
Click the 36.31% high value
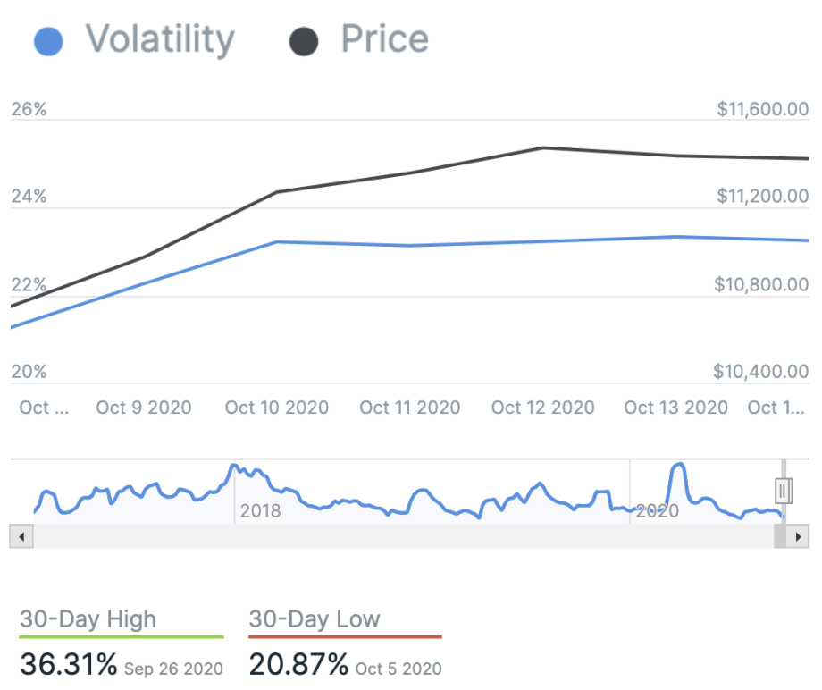pos(68,665)
